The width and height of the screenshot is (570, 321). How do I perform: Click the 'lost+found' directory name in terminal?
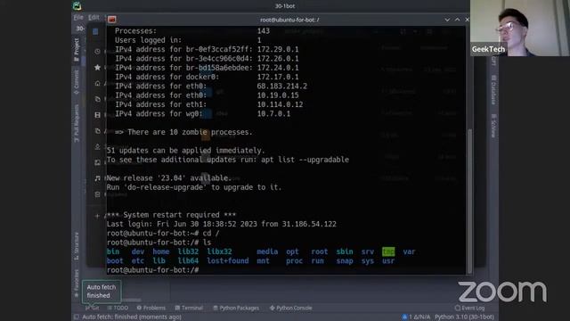click(x=228, y=261)
